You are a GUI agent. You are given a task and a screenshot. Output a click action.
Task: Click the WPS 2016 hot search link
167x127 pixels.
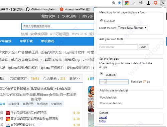79,34
